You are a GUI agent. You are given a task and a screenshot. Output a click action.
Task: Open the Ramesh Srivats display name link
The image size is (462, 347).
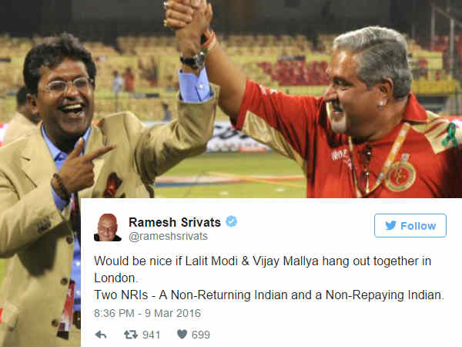(175, 222)
